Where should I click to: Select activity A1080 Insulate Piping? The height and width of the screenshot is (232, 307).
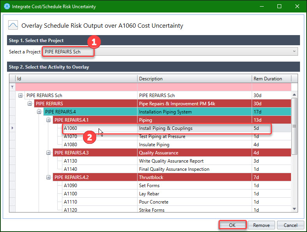click(x=71, y=145)
